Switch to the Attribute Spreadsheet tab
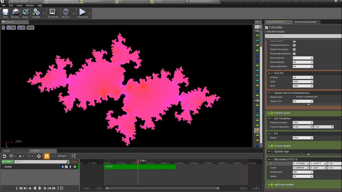This screenshot has height=192, width=342. [305, 22]
